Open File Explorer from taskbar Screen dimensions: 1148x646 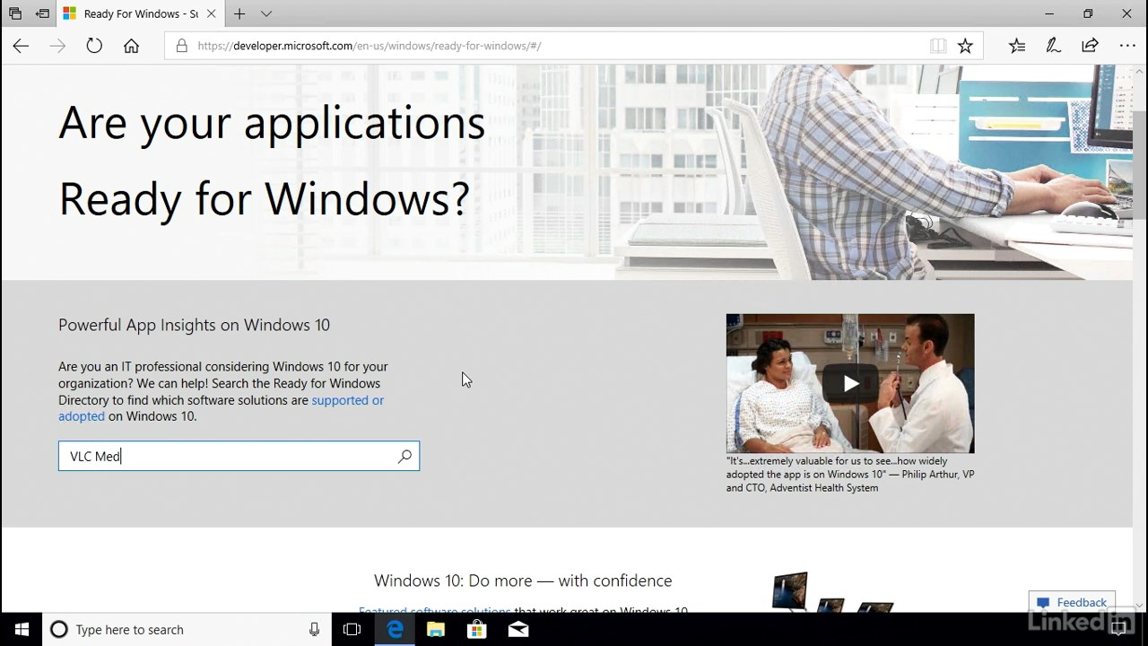click(436, 630)
